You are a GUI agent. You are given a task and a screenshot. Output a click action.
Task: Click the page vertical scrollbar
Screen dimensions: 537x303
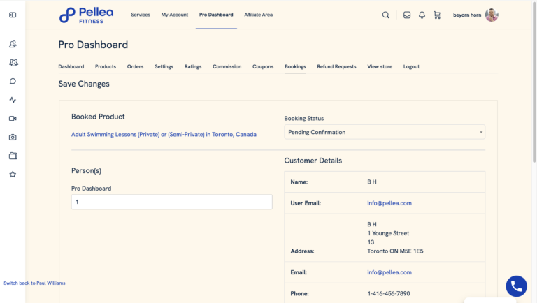point(534,82)
